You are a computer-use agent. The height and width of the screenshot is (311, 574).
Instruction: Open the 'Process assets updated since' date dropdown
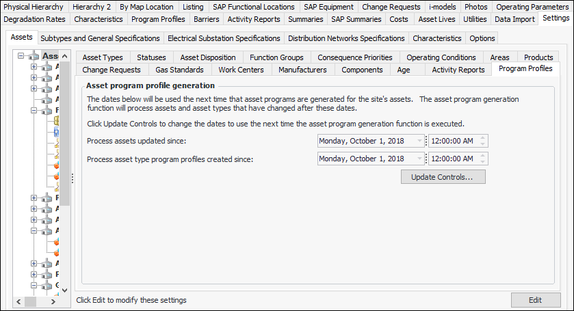coord(419,141)
